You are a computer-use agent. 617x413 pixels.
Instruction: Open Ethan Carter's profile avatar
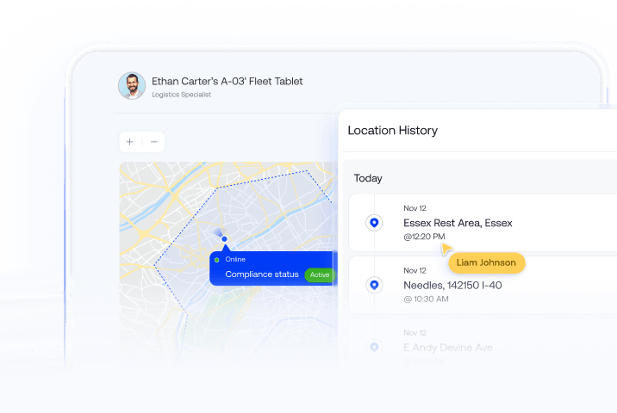coord(132,86)
